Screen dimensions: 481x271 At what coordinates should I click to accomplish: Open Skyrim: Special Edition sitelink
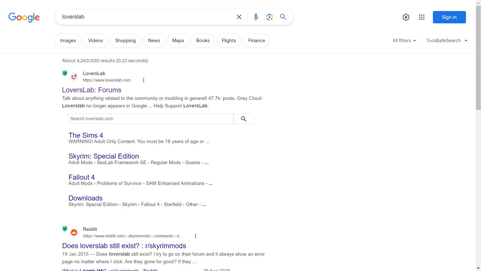point(104,156)
